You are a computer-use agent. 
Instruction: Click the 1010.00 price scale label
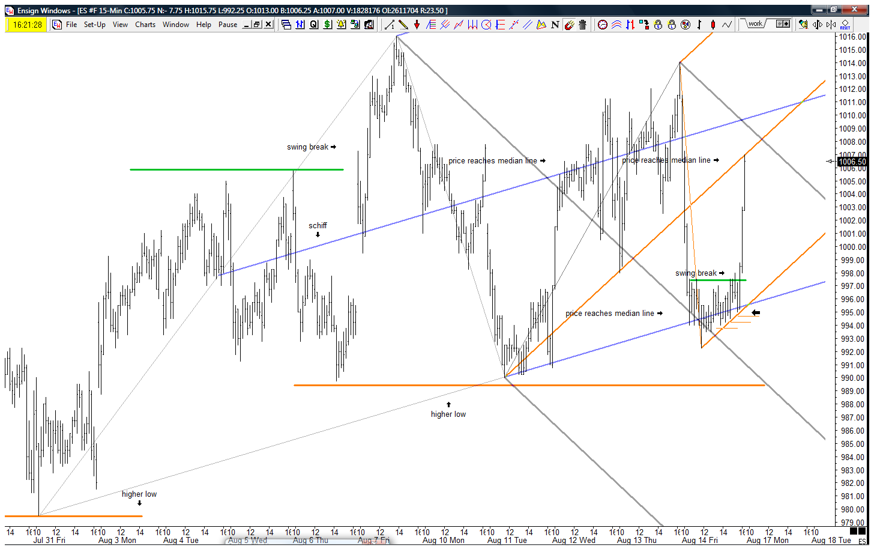tap(852, 115)
